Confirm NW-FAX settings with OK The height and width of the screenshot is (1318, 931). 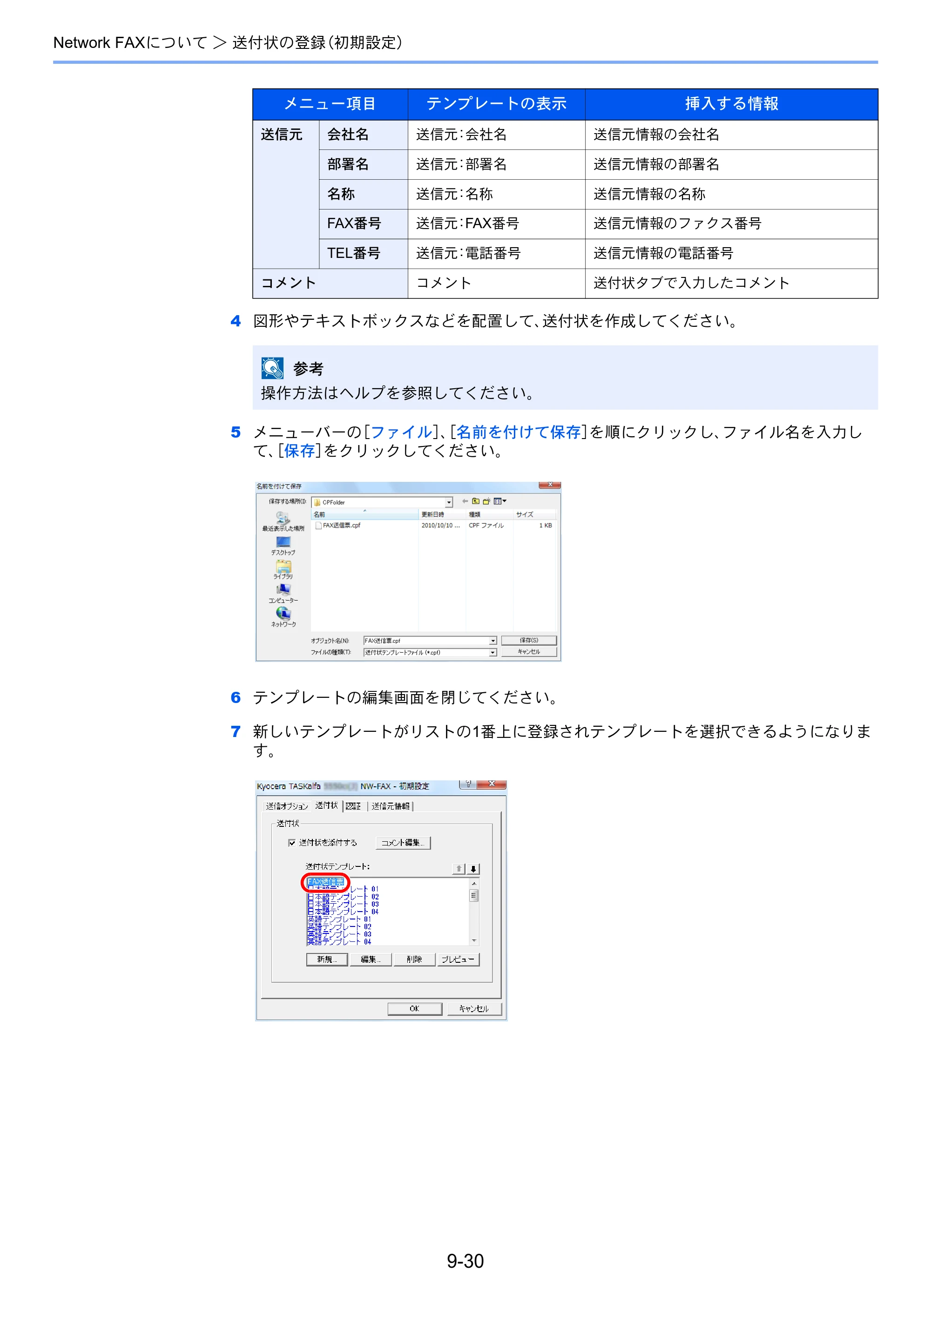(414, 1008)
